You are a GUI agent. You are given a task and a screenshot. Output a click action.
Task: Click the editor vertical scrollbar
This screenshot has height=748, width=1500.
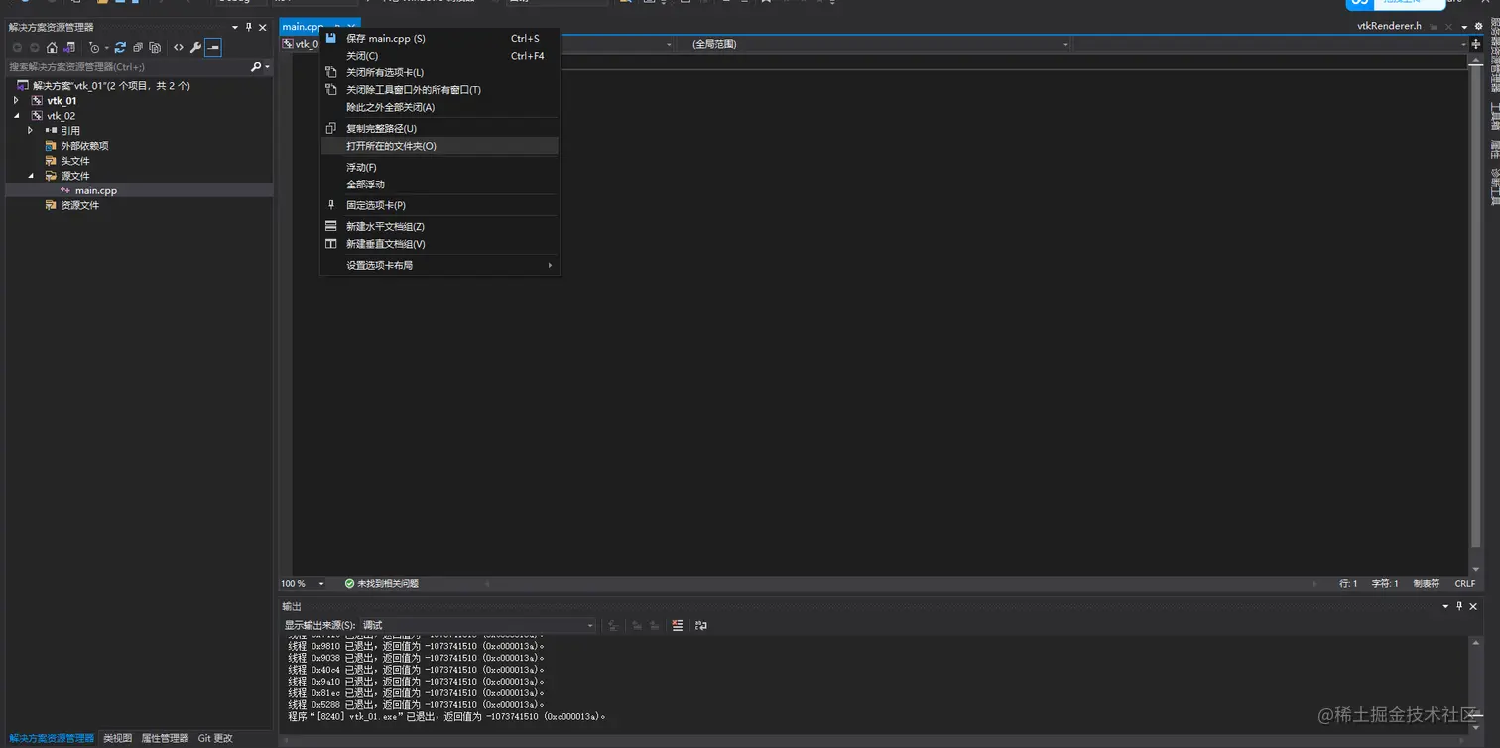click(1476, 308)
